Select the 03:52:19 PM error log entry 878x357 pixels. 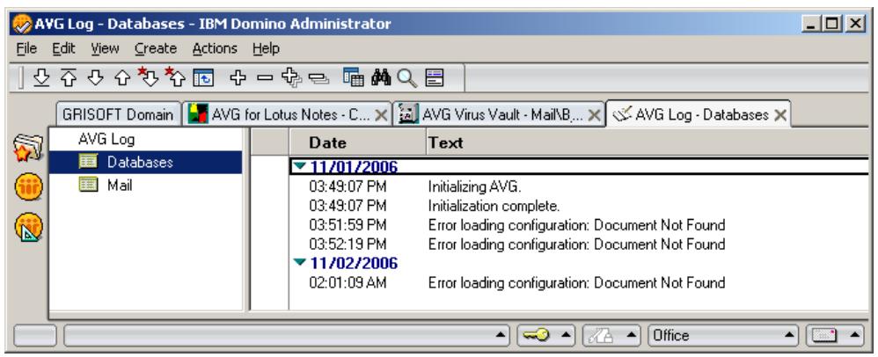(579, 244)
